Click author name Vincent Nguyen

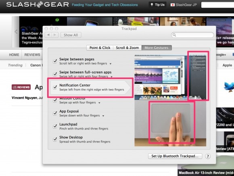(25, 98)
